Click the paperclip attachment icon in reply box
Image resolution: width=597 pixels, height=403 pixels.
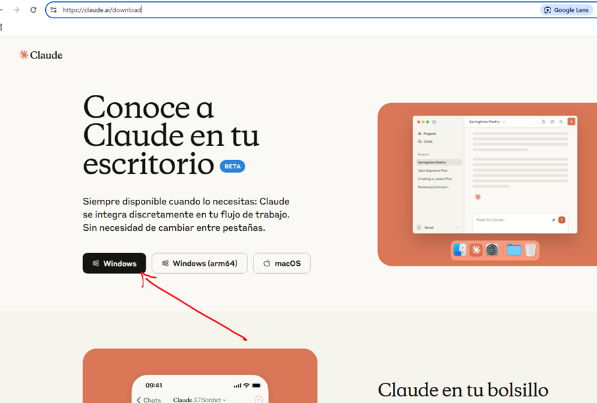point(554,220)
